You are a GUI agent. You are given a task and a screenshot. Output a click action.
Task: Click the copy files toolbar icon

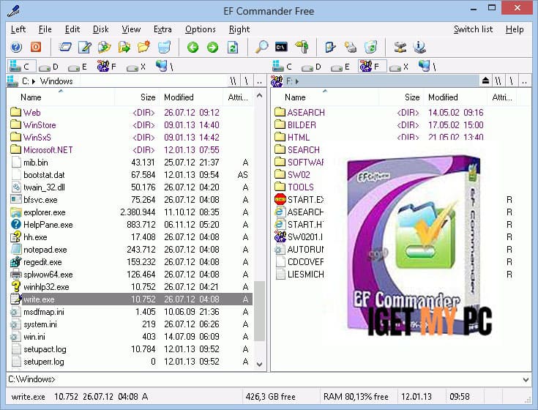tap(104, 47)
